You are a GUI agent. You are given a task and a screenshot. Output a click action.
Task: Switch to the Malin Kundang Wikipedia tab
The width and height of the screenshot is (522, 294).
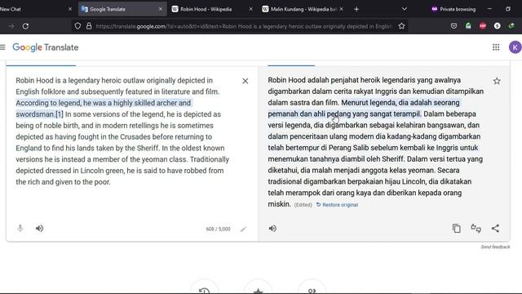[x=303, y=9]
